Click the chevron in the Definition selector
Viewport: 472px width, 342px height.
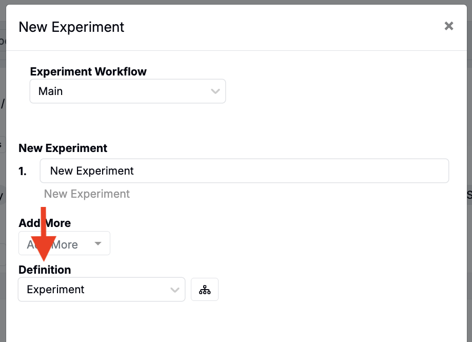174,290
